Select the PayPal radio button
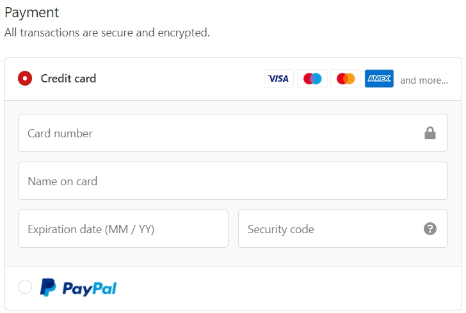The image size is (466, 313). (25, 287)
